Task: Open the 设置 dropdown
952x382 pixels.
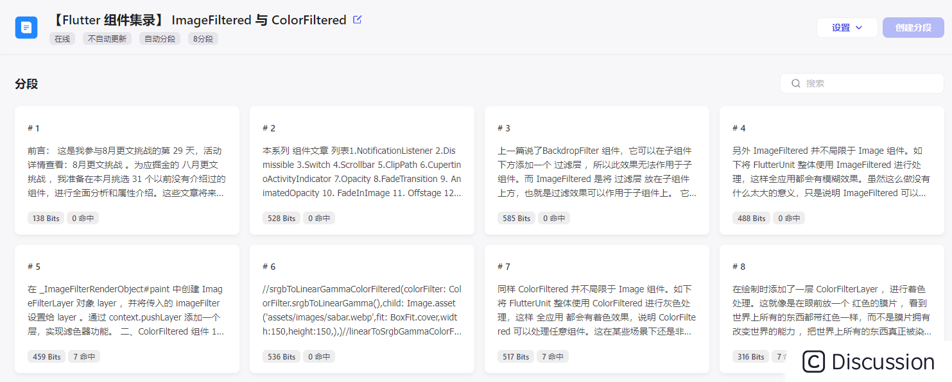Action: pyautogui.click(x=847, y=28)
